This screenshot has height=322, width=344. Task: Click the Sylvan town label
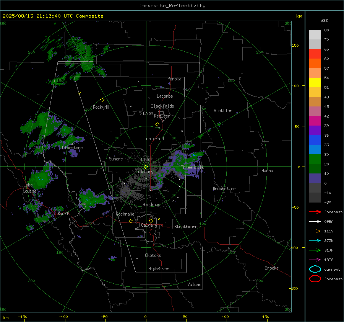[x=146, y=113]
